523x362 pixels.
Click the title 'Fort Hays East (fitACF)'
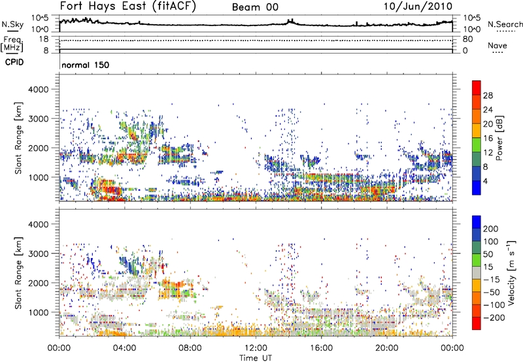(x=128, y=6)
